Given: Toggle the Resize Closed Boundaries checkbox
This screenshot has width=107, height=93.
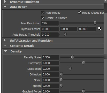Looking at the screenshot, I should (79, 13).
